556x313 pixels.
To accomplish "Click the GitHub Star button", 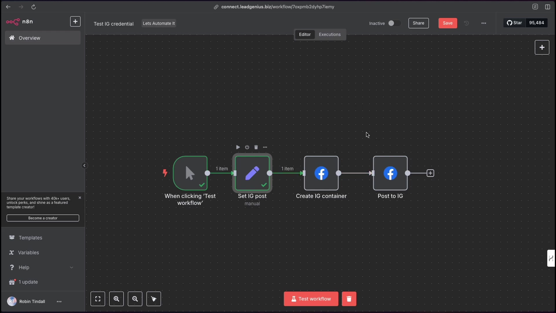I will [x=515, y=23].
